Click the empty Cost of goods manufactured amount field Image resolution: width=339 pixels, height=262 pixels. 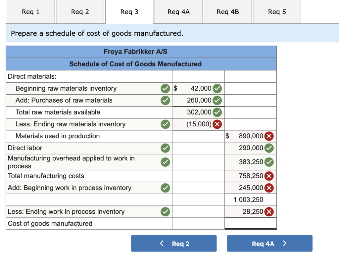pos(251,224)
